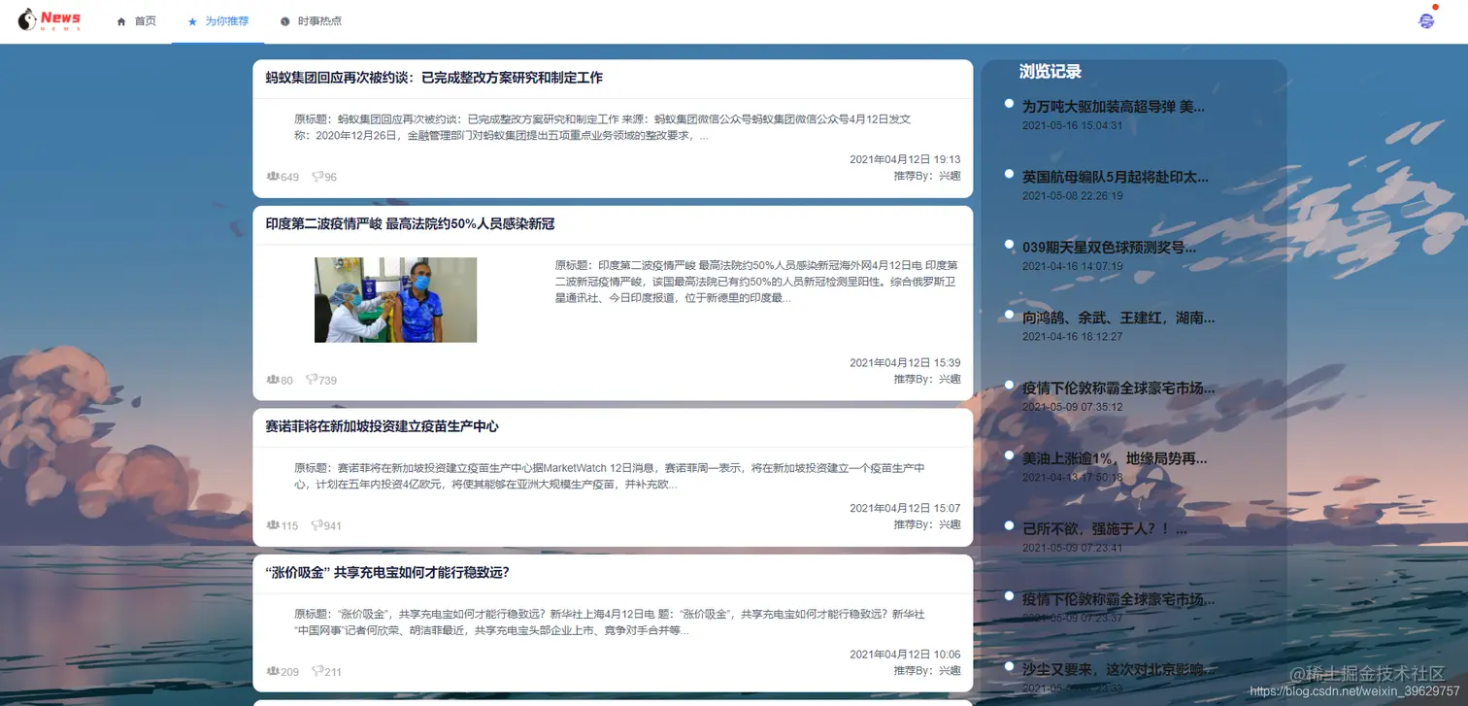Click the home icon in the navbar
The width and height of the screenshot is (1468, 706).
click(x=120, y=19)
